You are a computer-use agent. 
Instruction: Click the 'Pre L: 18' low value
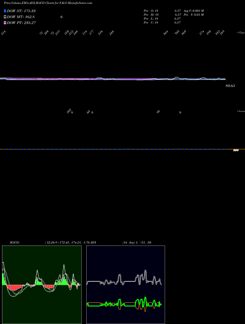(151, 19)
